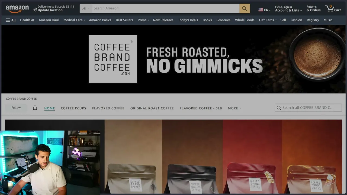Click the red coffee bag image
This screenshot has height=195, width=347.
(251, 178)
